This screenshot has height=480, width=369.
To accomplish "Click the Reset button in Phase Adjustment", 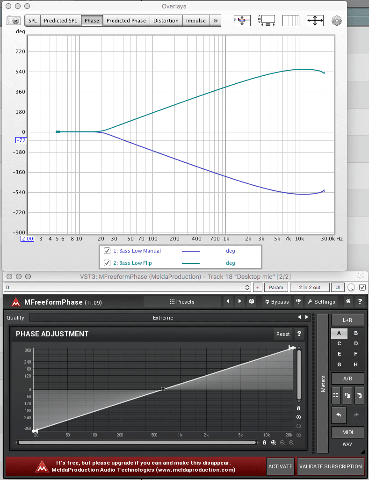I will [x=283, y=334].
